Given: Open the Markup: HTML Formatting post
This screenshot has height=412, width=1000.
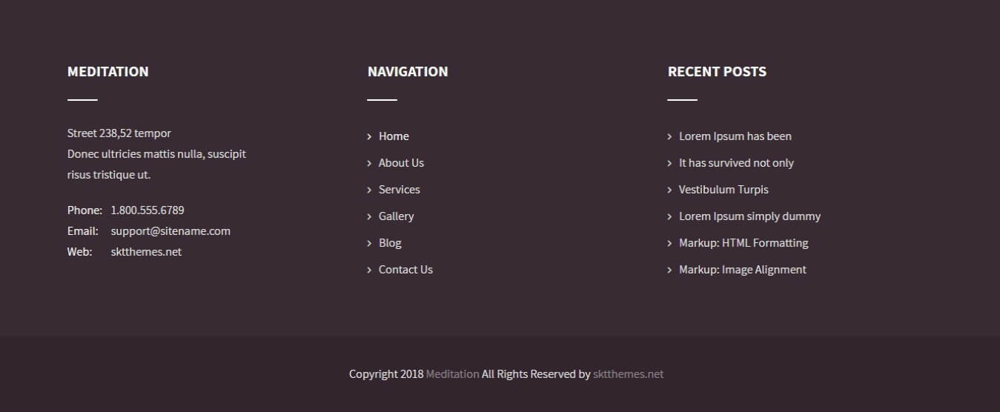Looking at the screenshot, I should point(744,243).
